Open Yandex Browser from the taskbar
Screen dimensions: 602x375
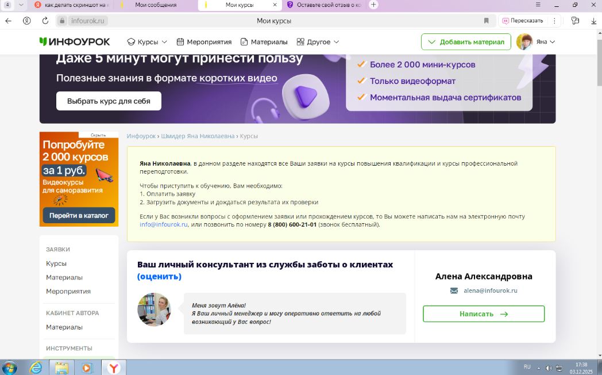pyautogui.click(x=114, y=368)
